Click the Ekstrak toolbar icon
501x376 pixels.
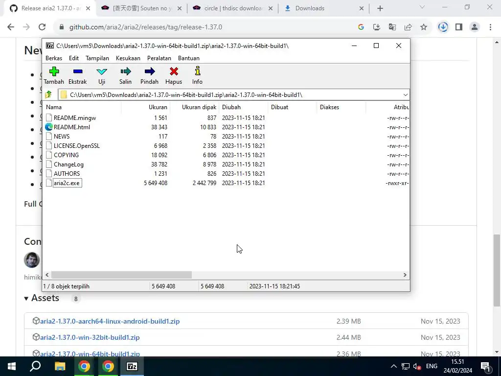[78, 71]
